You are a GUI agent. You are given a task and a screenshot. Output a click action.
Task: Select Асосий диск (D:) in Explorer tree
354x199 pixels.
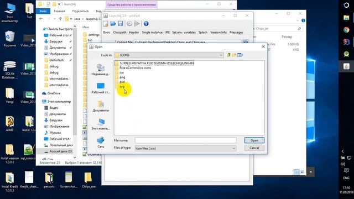coord(58,151)
